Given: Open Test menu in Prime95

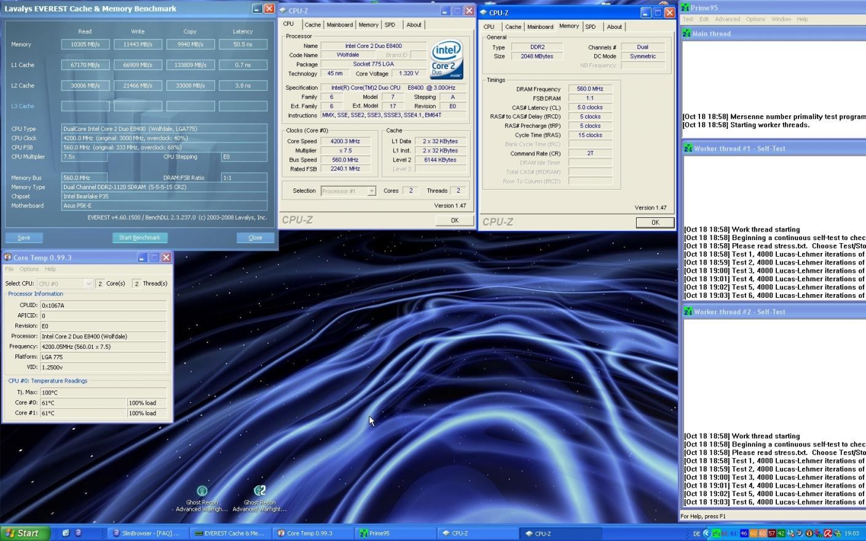Looking at the screenshot, I should pos(688,19).
